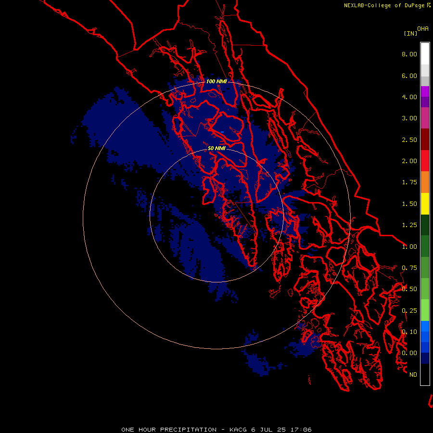Select the 2.50 legend value

pyautogui.click(x=409, y=140)
